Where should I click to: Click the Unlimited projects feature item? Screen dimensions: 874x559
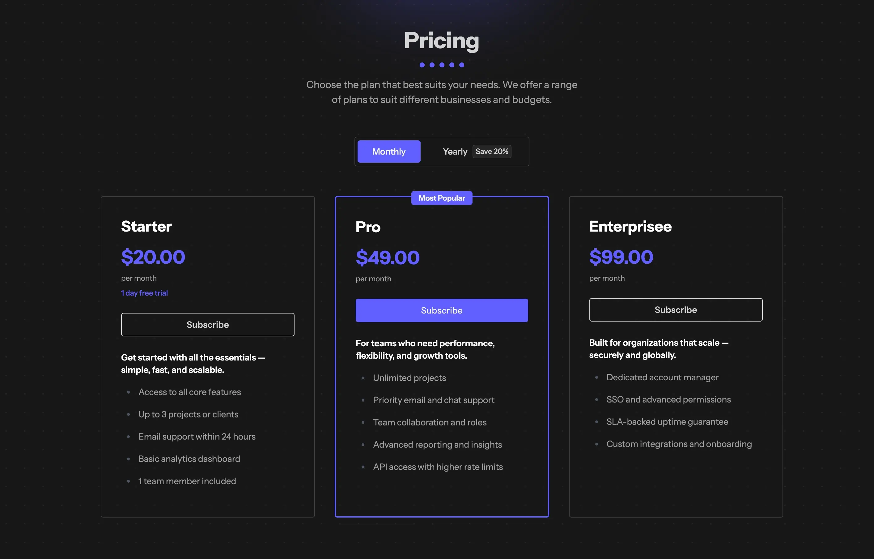409,378
